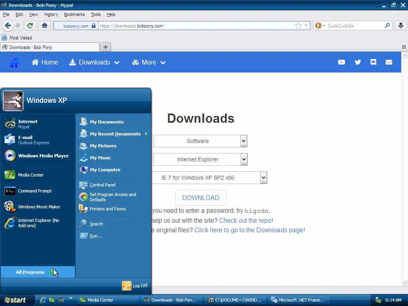The height and width of the screenshot is (306, 408).
Task: Open a new tab with plus button
Action: click(x=105, y=47)
